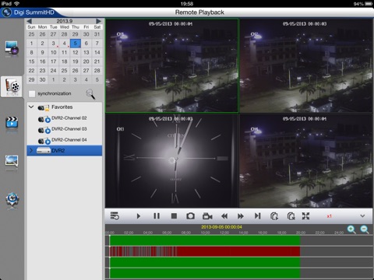This screenshot has height=280, width=374.
Task: Click the second clip rotate icon in toolbar
Action: pyautogui.click(x=291, y=215)
